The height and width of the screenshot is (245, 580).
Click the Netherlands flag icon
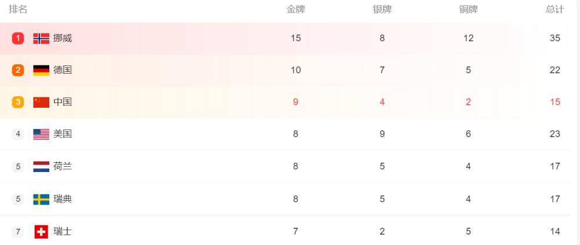pyautogui.click(x=41, y=167)
